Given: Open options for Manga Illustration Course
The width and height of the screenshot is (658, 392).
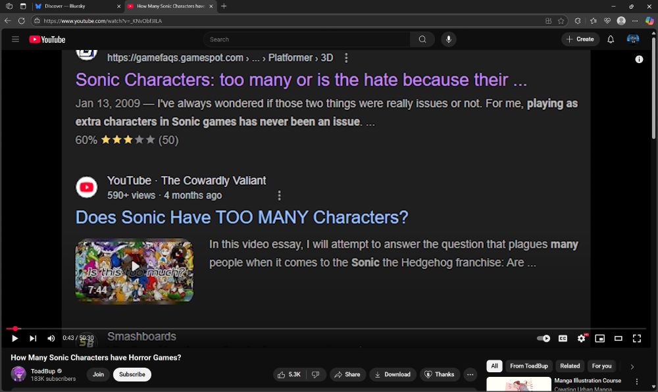Looking at the screenshot, I should point(636,381).
